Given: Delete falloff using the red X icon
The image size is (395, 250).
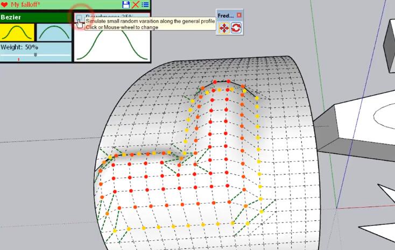Looking at the screenshot, I should (x=135, y=5).
